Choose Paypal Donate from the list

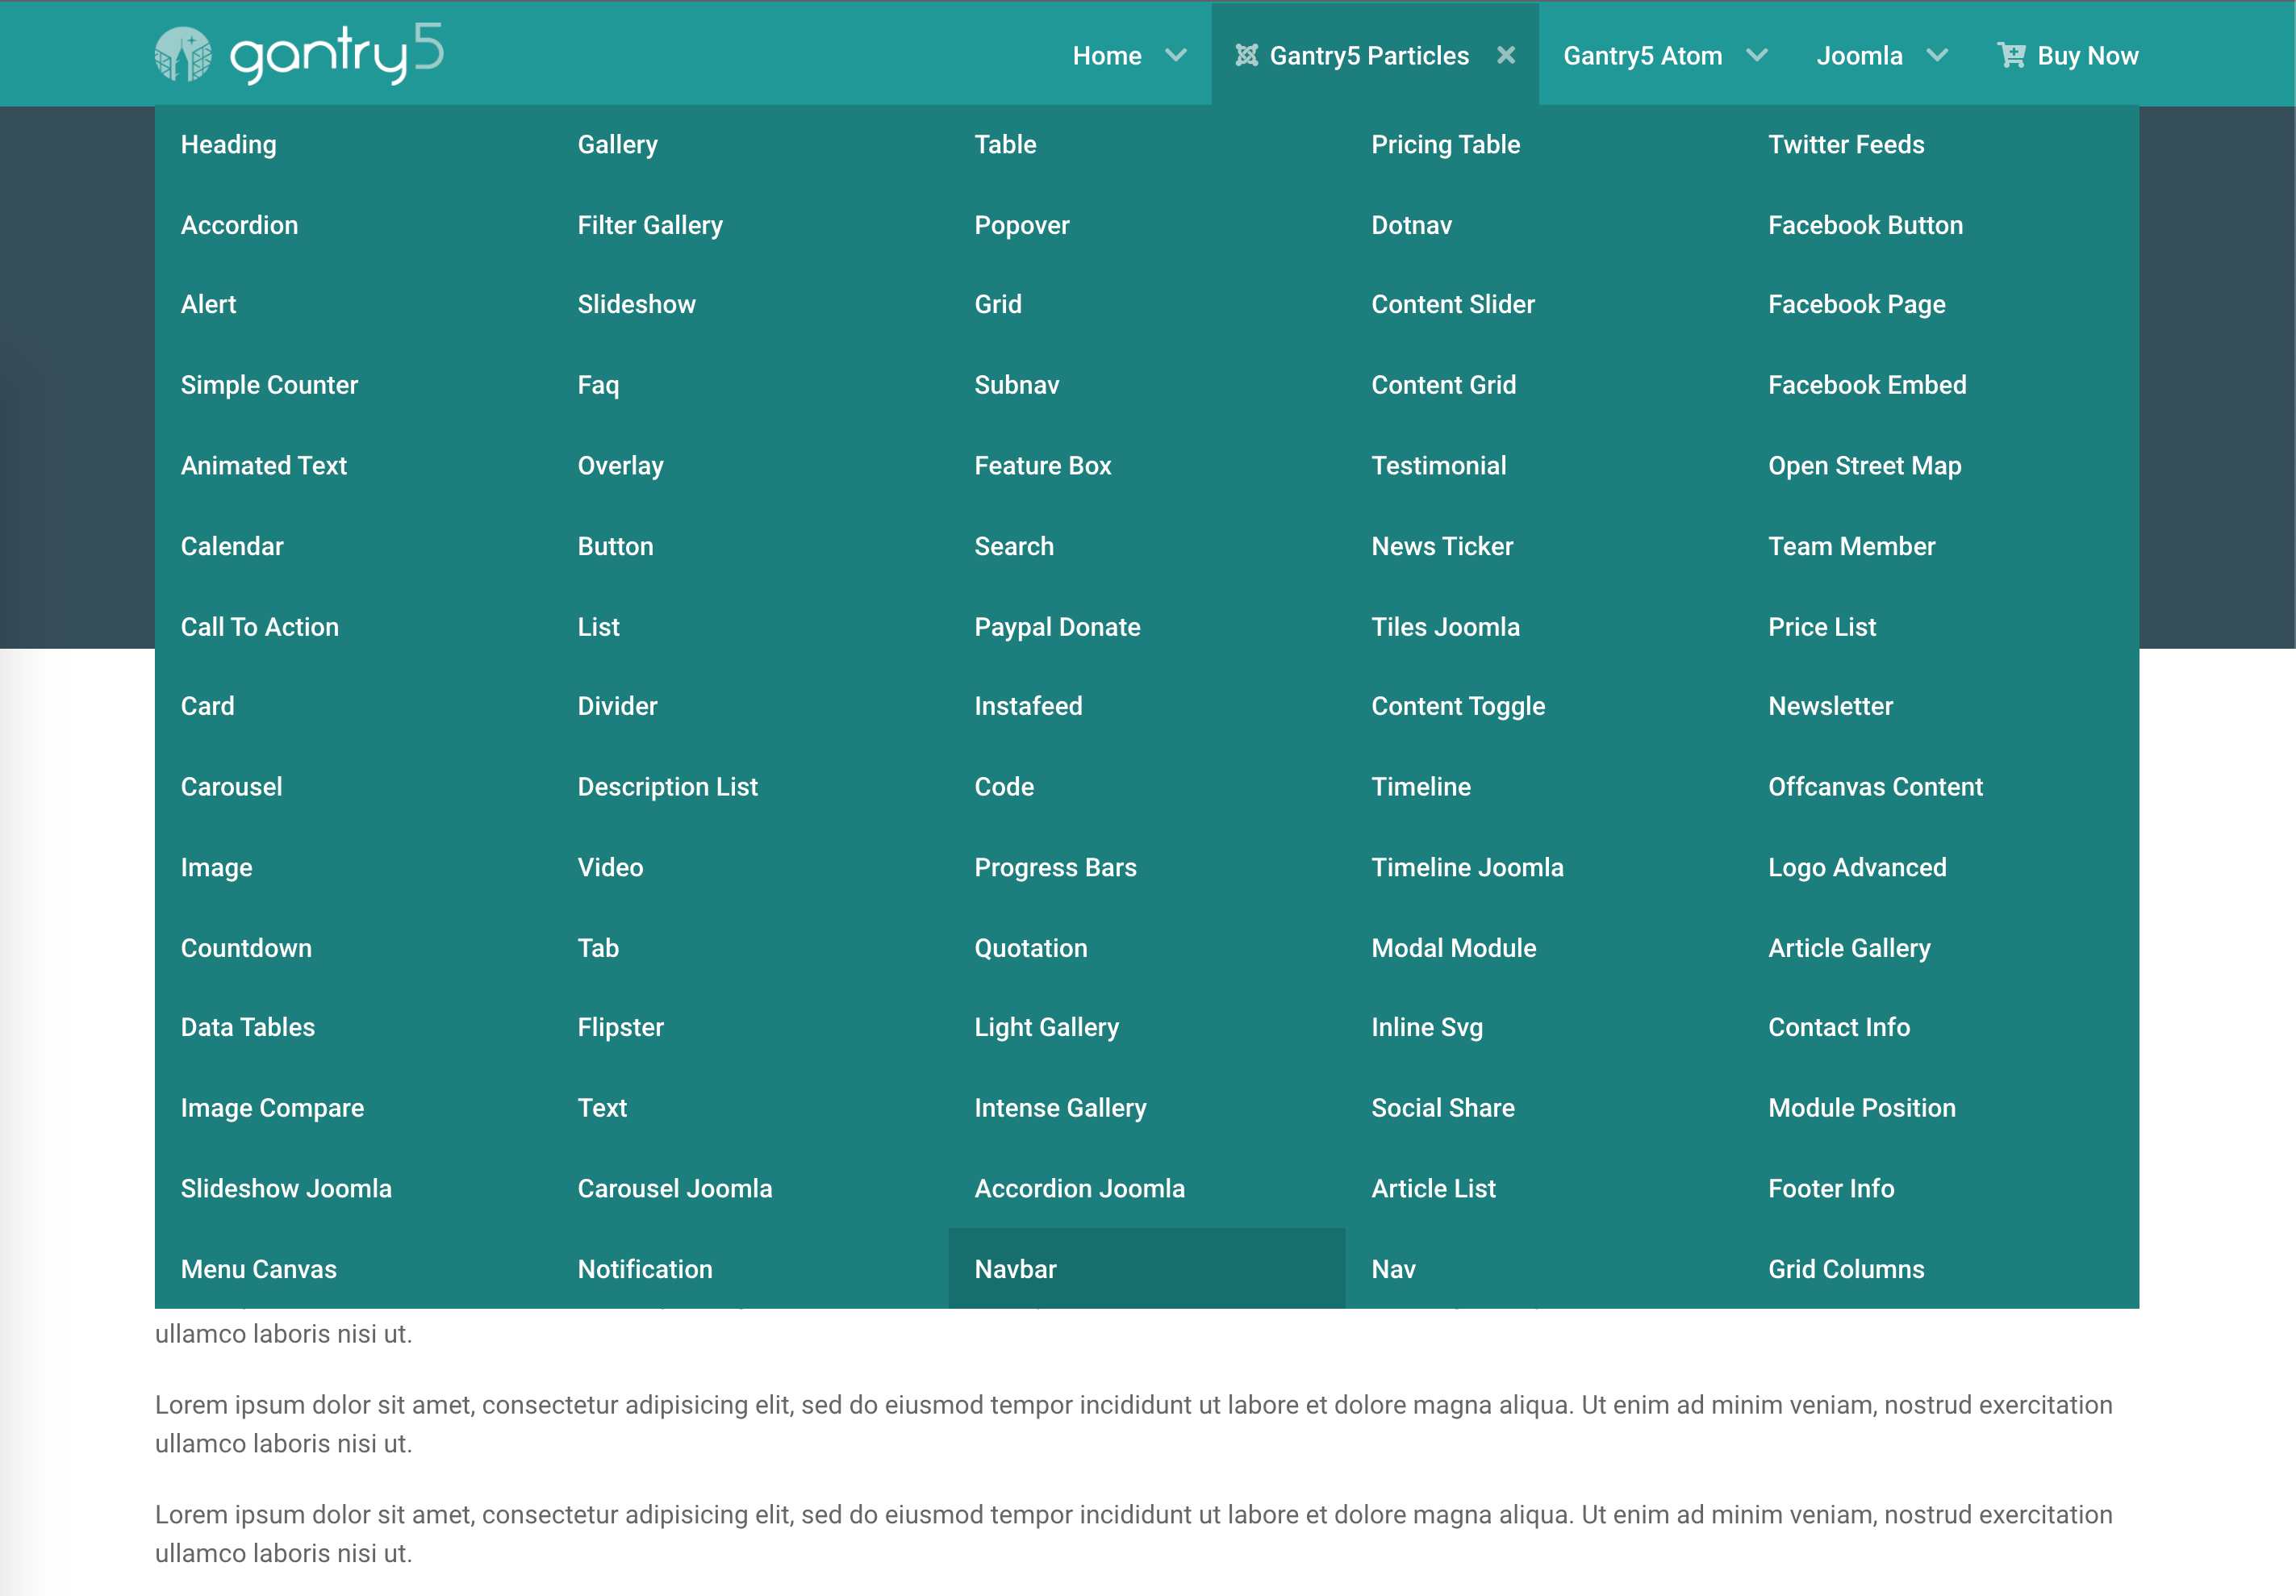point(1057,627)
